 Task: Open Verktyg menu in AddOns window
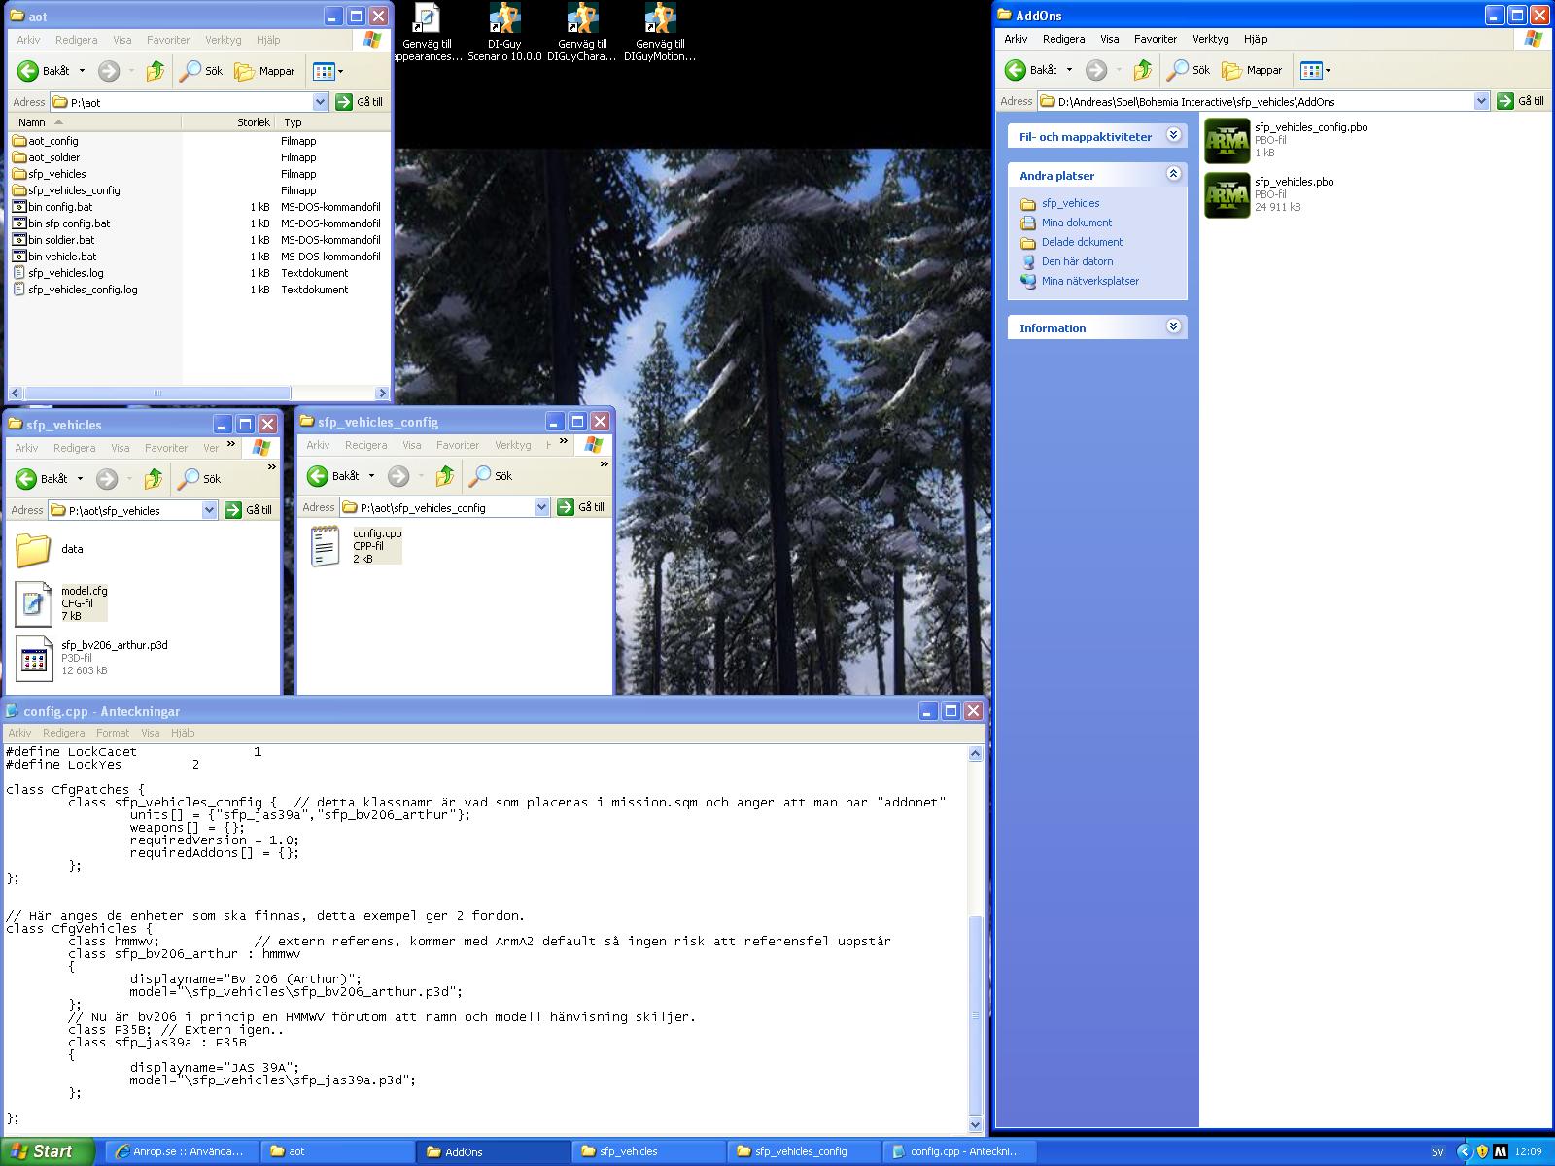(1210, 39)
